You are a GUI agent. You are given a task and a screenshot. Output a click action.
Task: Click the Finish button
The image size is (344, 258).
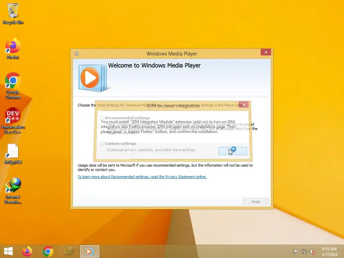click(x=256, y=202)
